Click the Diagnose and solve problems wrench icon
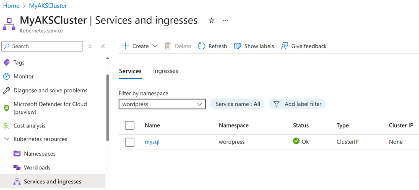 click(x=6, y=90)
